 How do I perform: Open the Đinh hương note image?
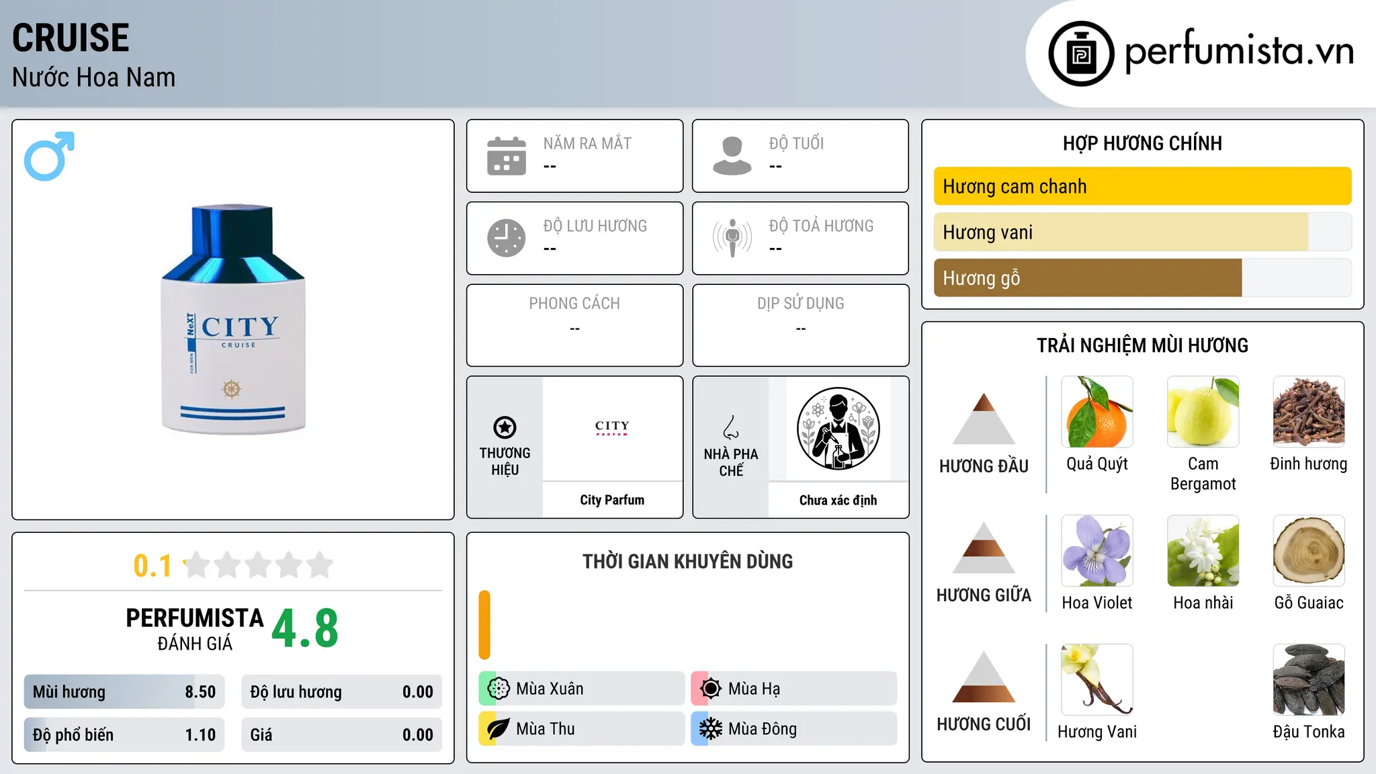1309,412
